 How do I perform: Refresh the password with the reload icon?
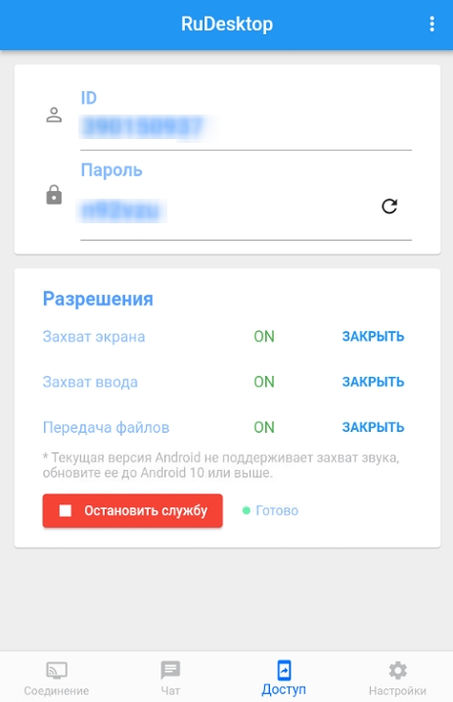point(389,206)
